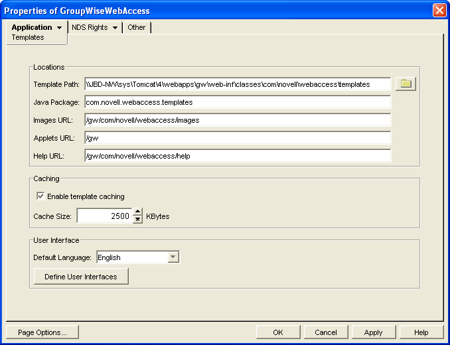This screenshot has width=450, height=345.
Task: Close the GroupWiseWebAccess properties dialog
Action: 439,11
